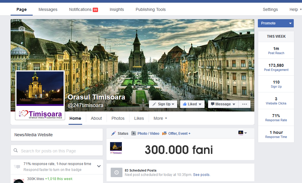Click the Offer, Event + icon
Screen dimensions: 302x183
click(165, 133)
